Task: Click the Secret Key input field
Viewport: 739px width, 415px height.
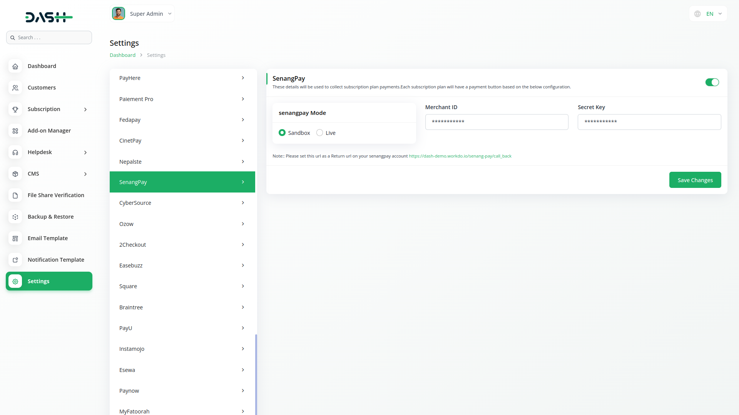Action: click(649, 122)
